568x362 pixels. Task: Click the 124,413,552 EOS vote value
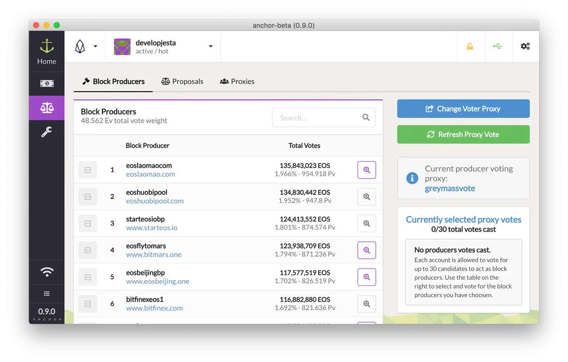305,219
